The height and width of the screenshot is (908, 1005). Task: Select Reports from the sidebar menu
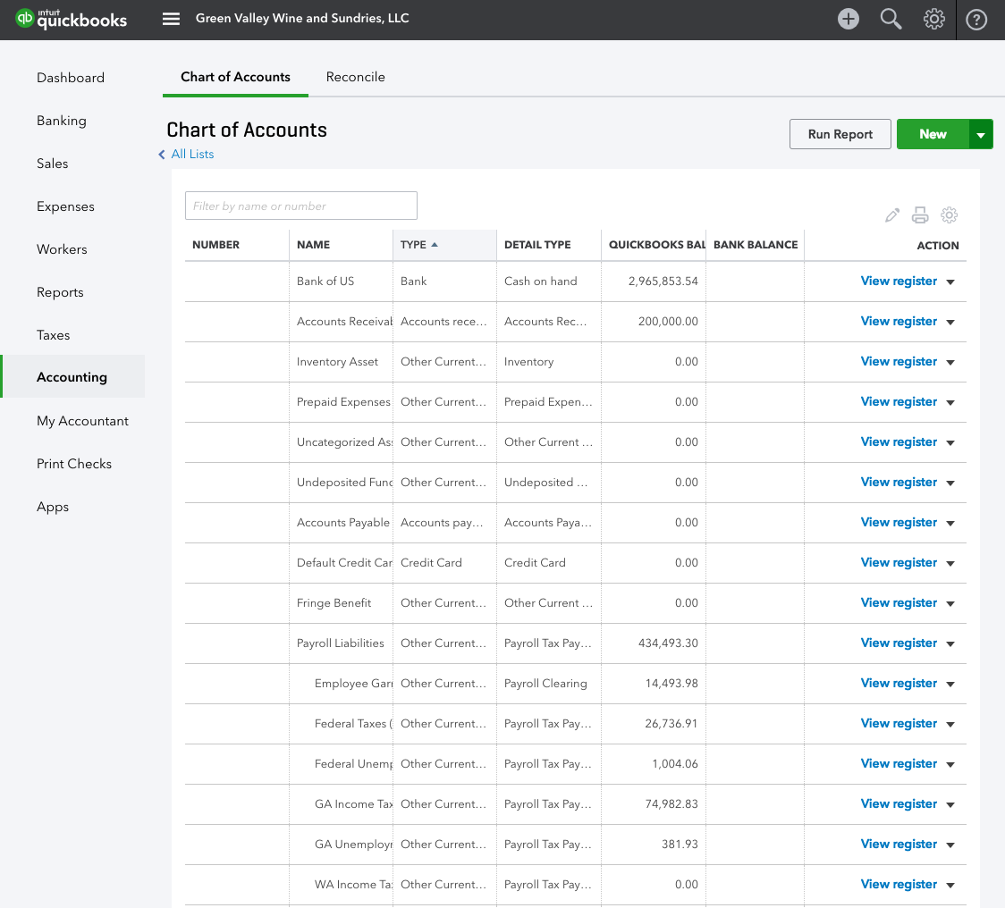point(60,292)
